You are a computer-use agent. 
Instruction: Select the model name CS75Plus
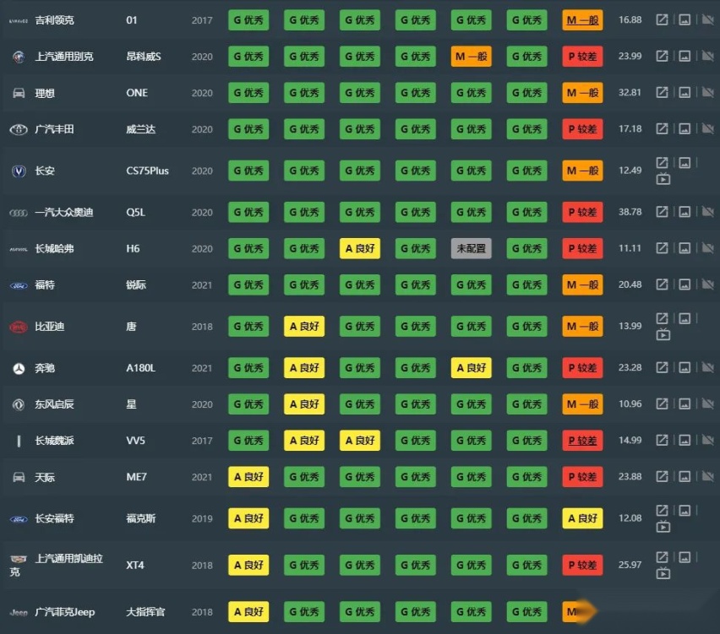click(147, 171)
